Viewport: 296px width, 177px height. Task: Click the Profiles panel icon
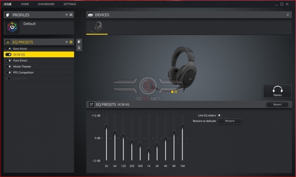point(8,15)
